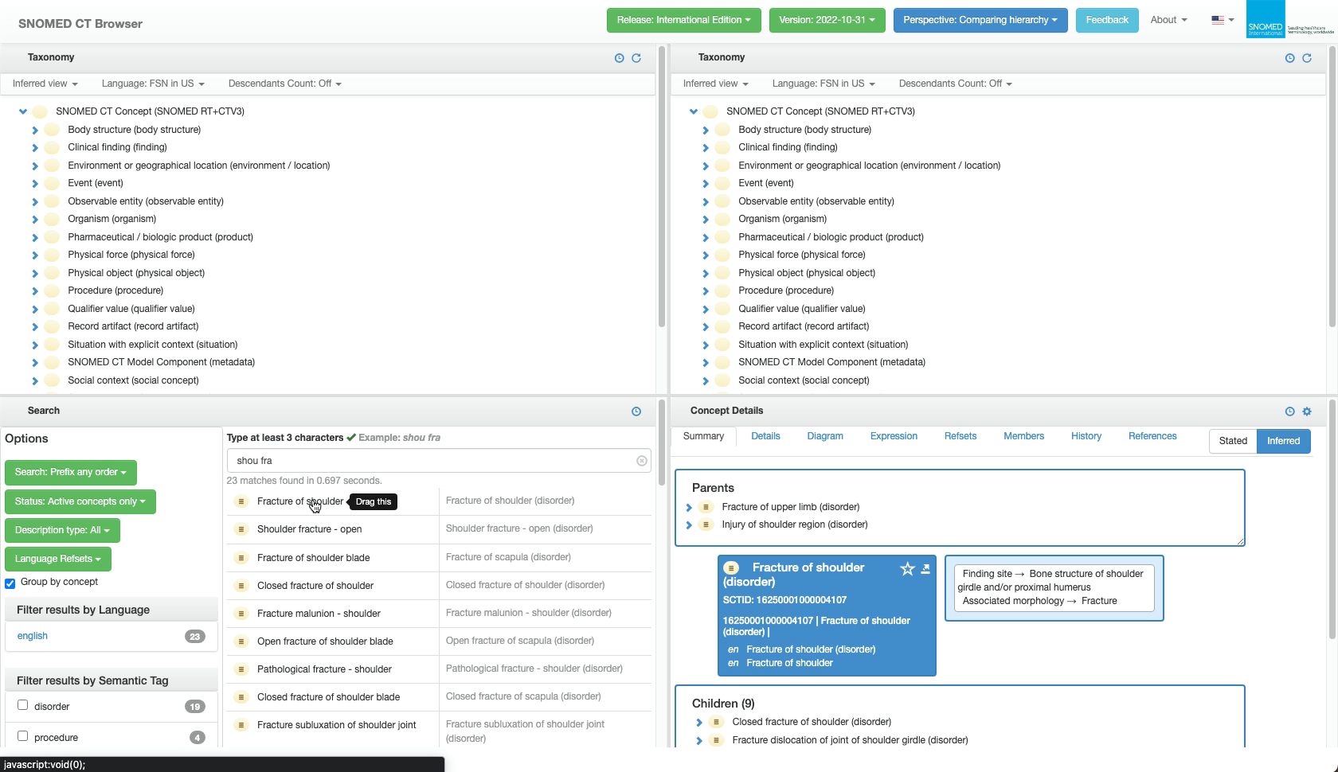Click the concept icon beside 'Open fracture of shoulder blade'
Image resolution: width=1338 pixels, height=772 pixels.
click(x=241, y=641)
